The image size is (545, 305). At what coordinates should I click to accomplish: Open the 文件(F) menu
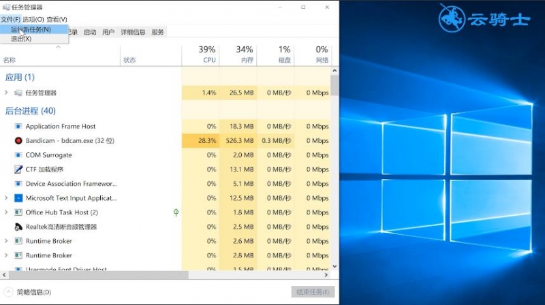(x=10, y=20)
